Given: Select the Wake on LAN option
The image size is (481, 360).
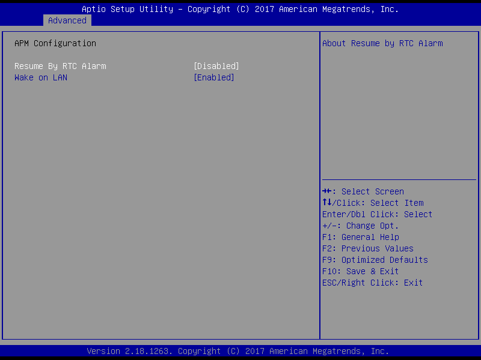Looking at the screenshot, I should click(x=41, y=77).
